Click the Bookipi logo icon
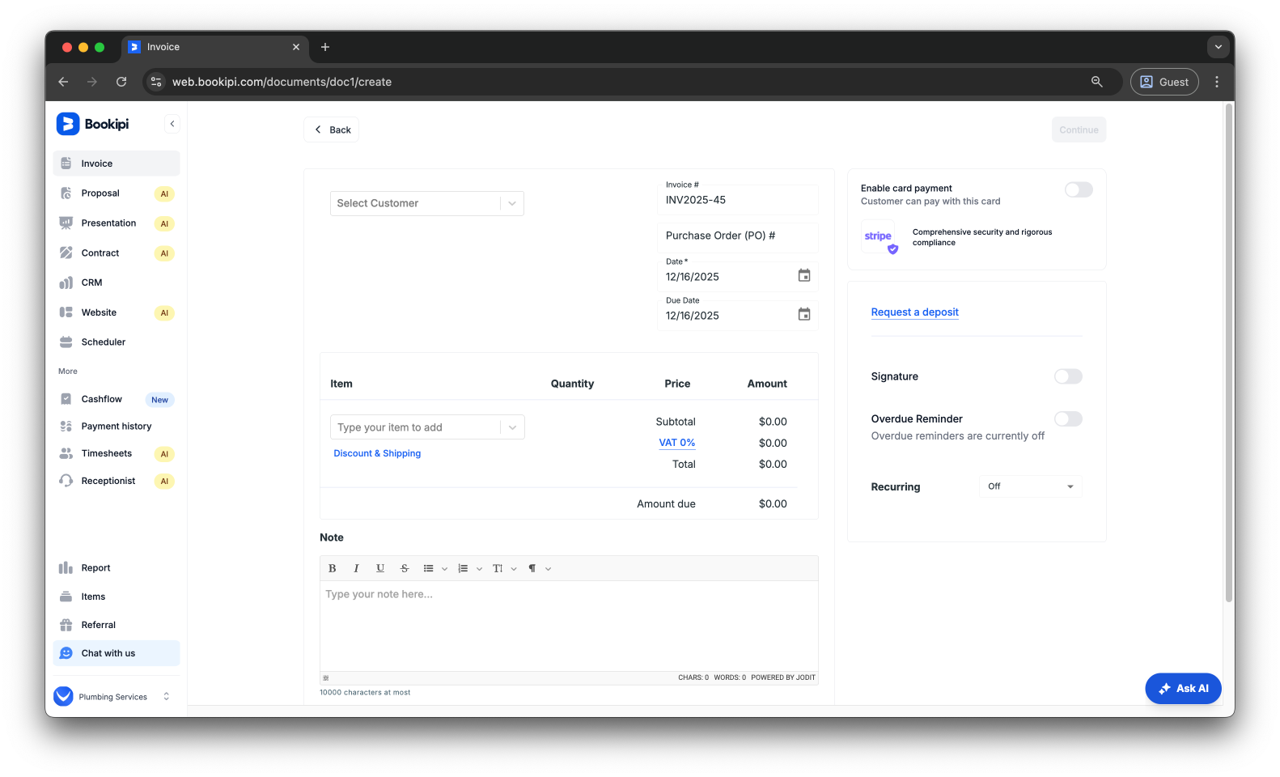Screen dimensions: 1280x777 pos(68,124)
